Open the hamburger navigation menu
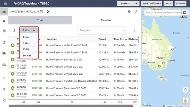Screen dimensions: 190x107 pyautogui.click(x=5, y=4)
